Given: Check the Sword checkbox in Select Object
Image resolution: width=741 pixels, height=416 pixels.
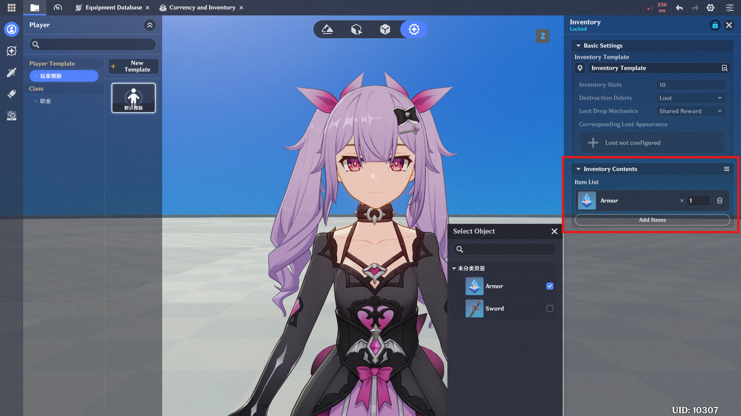Looking at the screenshot, I should (550, 308).
